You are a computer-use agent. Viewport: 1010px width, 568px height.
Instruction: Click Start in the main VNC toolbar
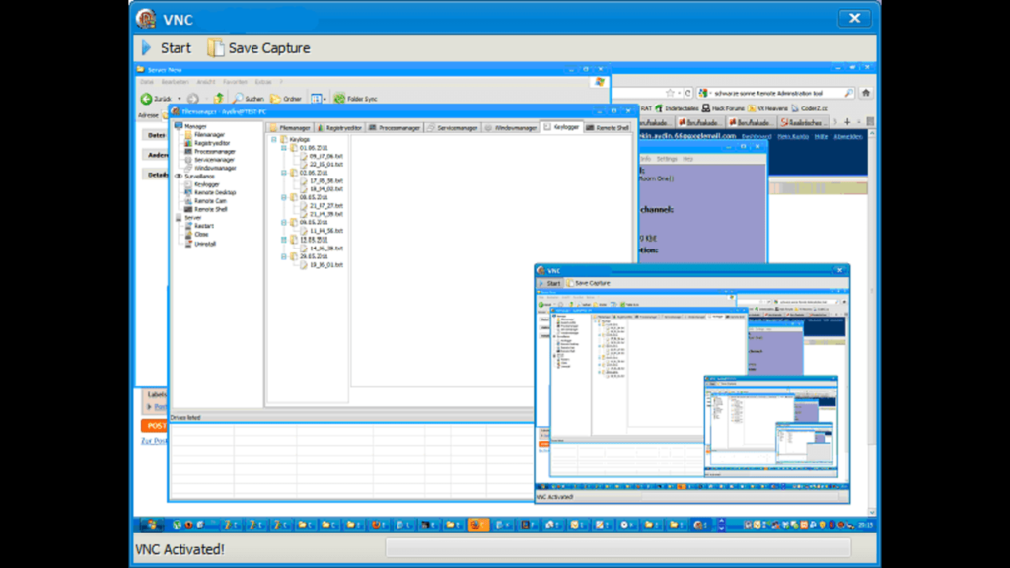(166, 48)
